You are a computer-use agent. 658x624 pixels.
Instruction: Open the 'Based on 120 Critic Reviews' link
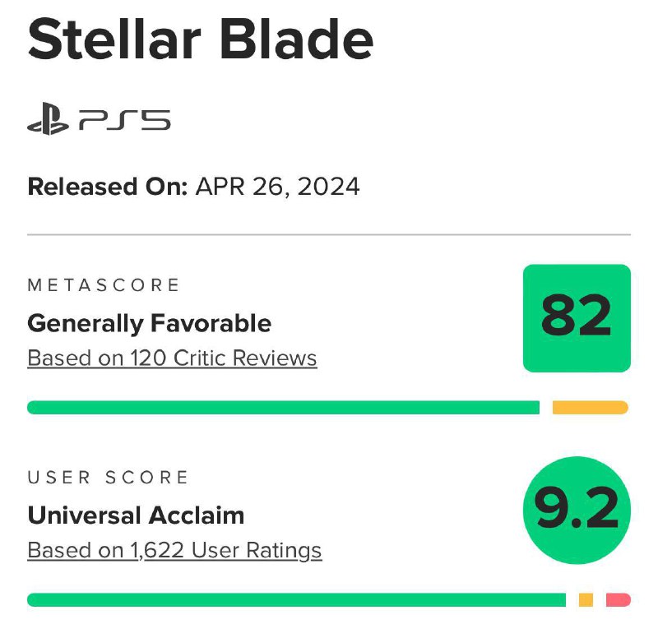tap(172, 358)
